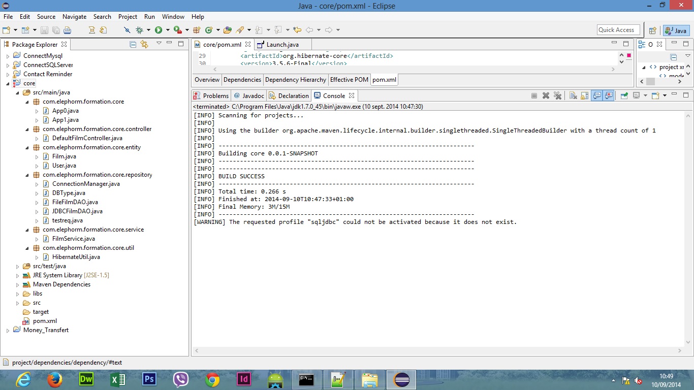Open the Source menu
The image size is (694, 390).
pos(46,17)
